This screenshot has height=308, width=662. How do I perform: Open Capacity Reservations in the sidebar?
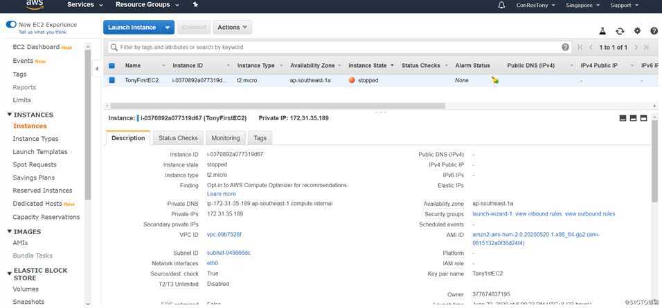46,217
